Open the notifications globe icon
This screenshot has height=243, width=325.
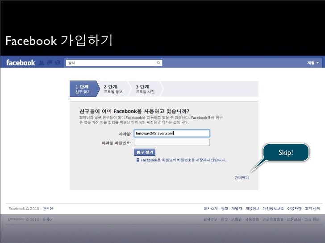[58, 63]
